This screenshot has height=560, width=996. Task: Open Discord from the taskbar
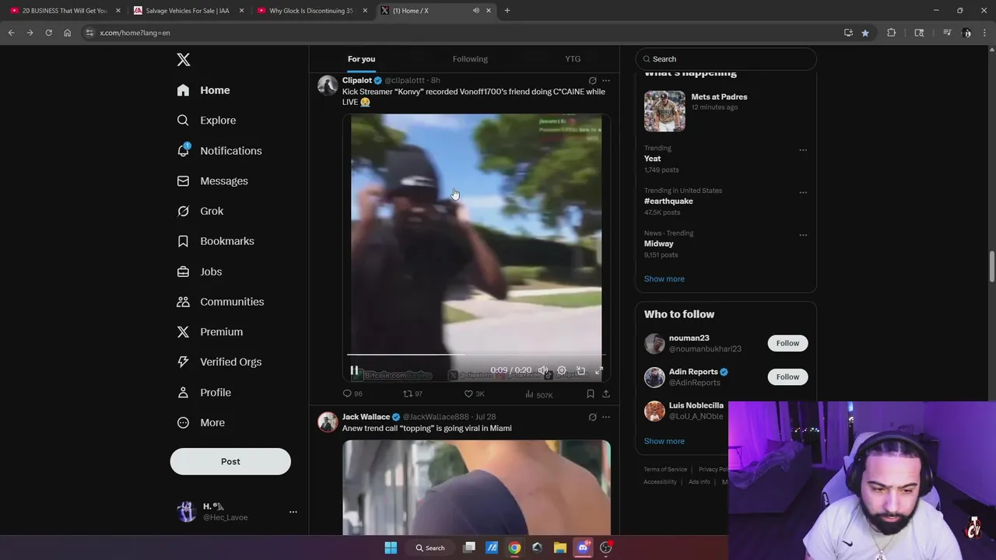[x=583, y=548]
